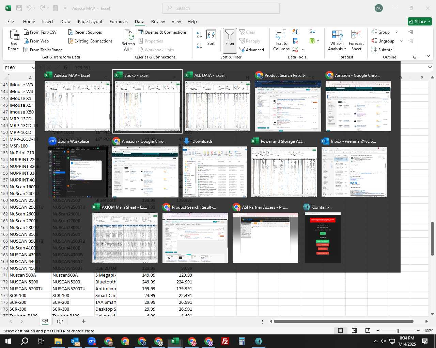
Task: Switch to the Review tab
Action: coord(158,21)
